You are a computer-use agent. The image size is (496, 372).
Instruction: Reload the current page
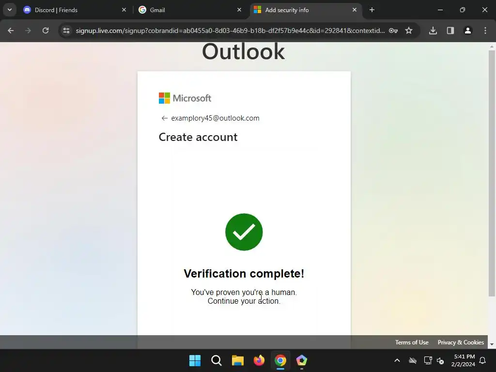(46, 31)
